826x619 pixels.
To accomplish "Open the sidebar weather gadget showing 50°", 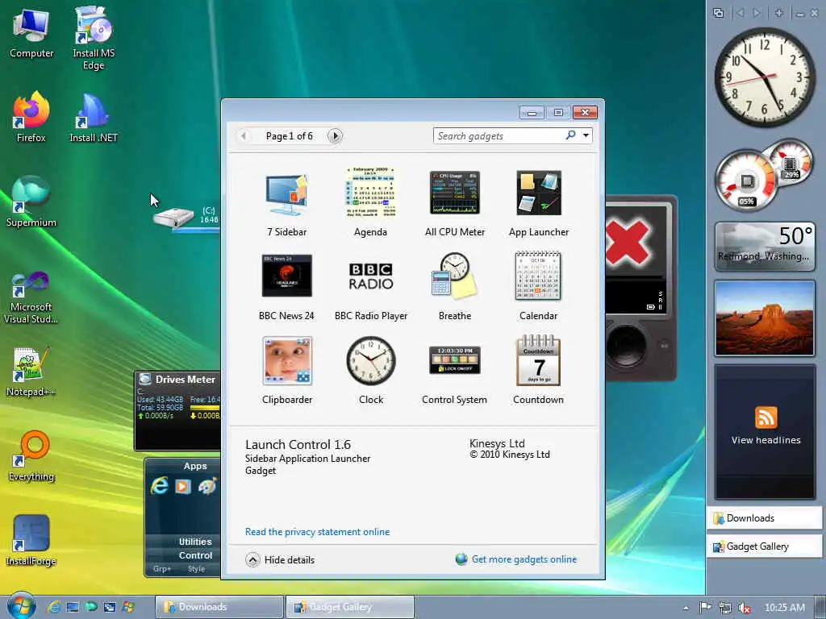I will point(765,247).
